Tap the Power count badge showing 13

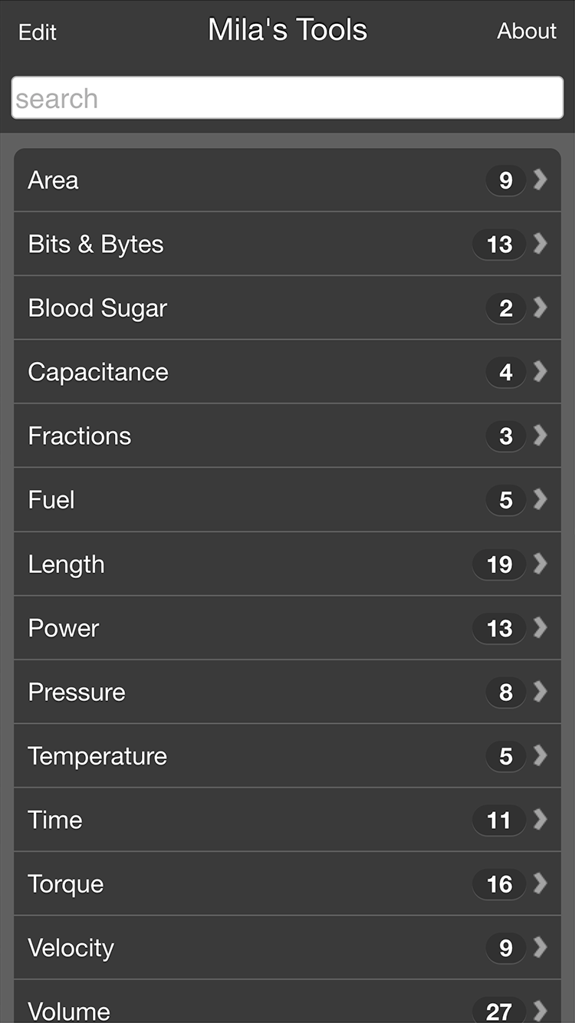click(x=499, y=628)
